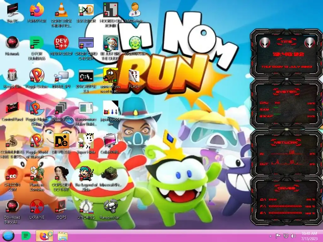Select the CREDIT CARD CHECKER icon

click(86, 43)
